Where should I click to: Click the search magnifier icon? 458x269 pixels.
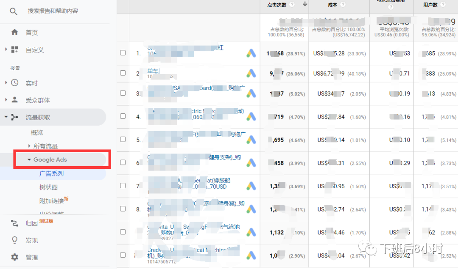[x=14, y=11]
